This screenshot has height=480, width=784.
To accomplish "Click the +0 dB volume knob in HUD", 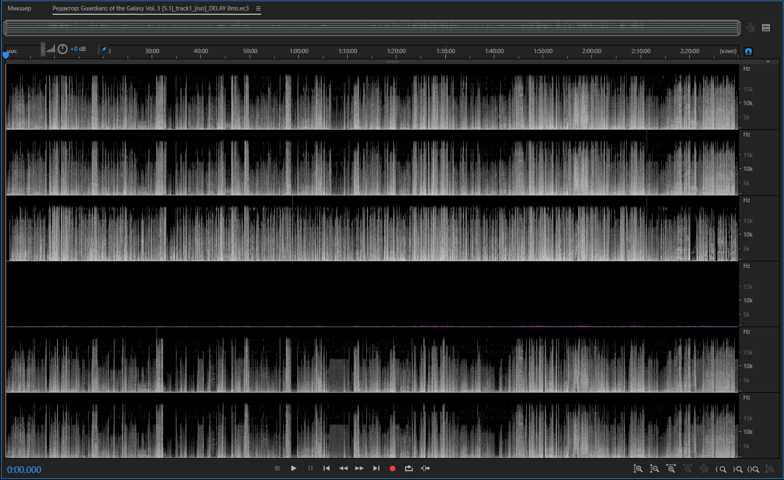I will coord(62,49).
